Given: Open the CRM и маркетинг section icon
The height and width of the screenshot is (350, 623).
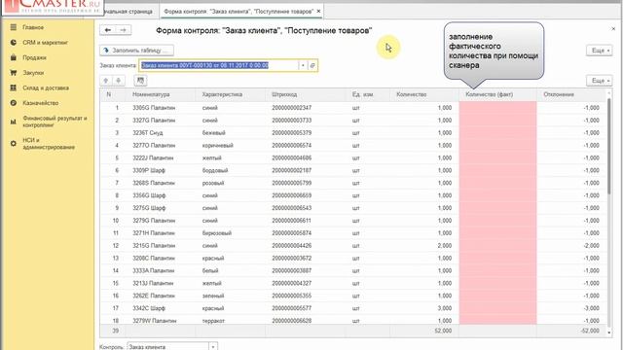Looking at the screenshot, I should [x=13, y=43].
